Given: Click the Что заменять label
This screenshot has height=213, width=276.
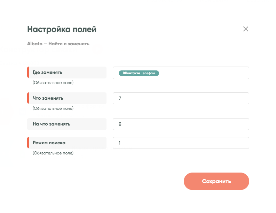Looking at the screenshot, I should (48, 98).
